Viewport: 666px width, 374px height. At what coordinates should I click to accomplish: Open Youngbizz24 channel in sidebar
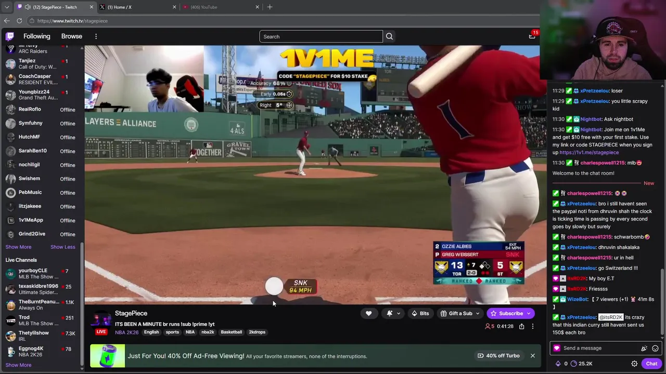pyautogui.click(x=42, y=95)
